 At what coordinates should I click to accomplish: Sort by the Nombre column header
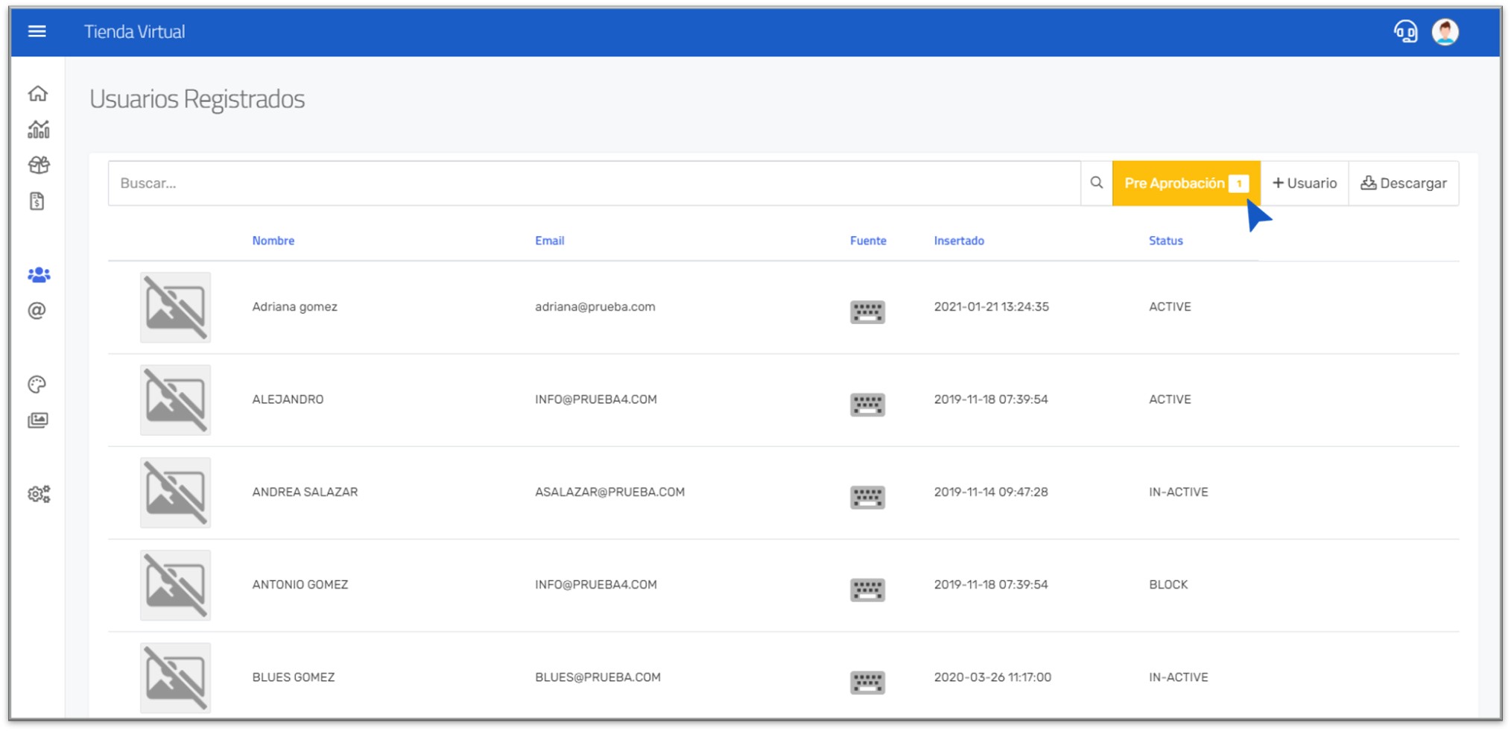[x=273, y=241]
